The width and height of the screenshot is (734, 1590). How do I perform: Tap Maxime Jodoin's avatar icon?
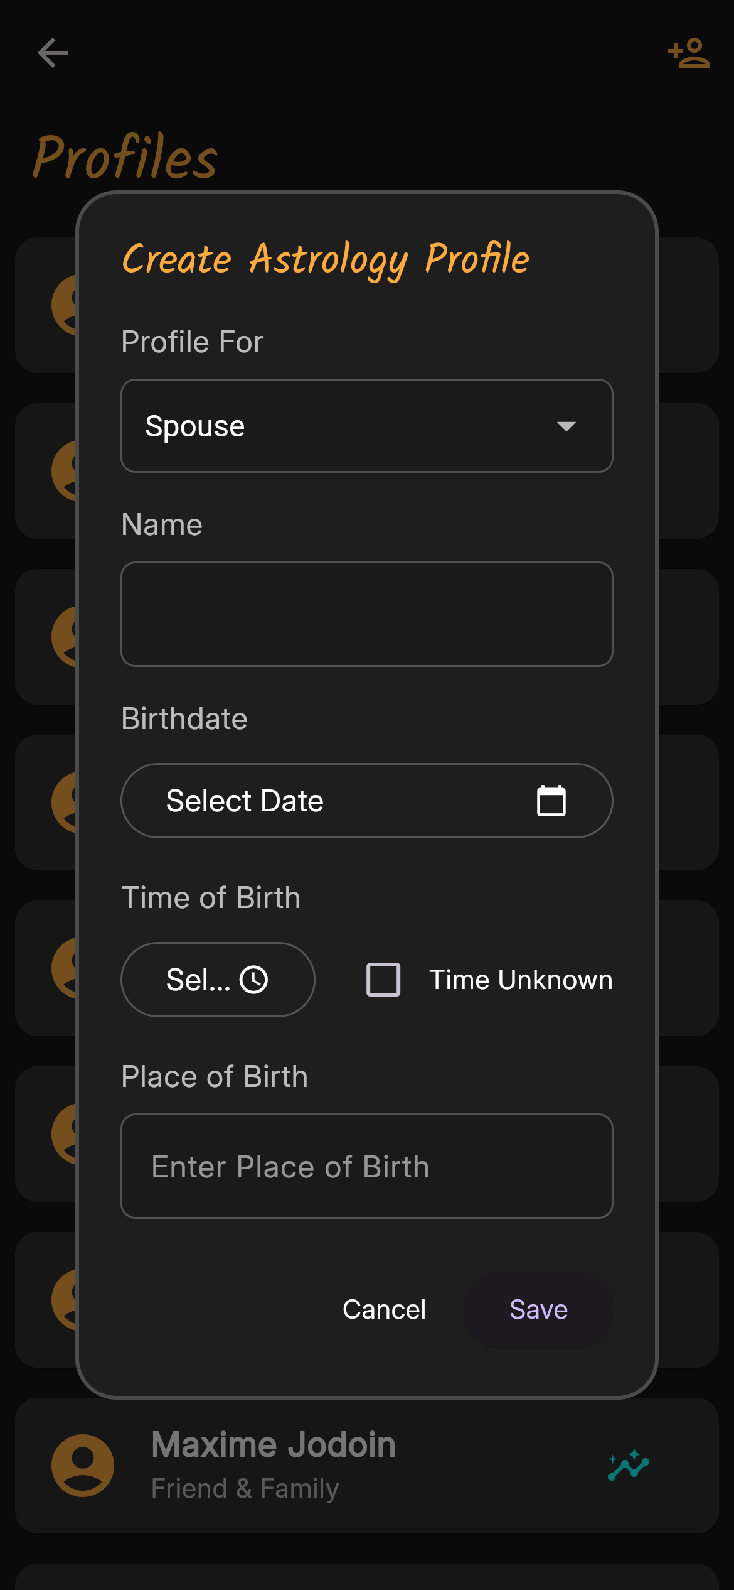click(83, 1466)
